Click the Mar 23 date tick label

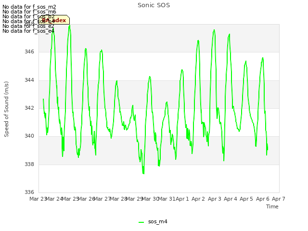tap(38, 199)
